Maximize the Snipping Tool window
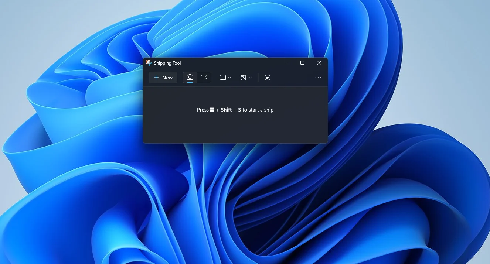The width and height of the screenshot is (490, 264). pyautogui.click(x=302, y=63)
